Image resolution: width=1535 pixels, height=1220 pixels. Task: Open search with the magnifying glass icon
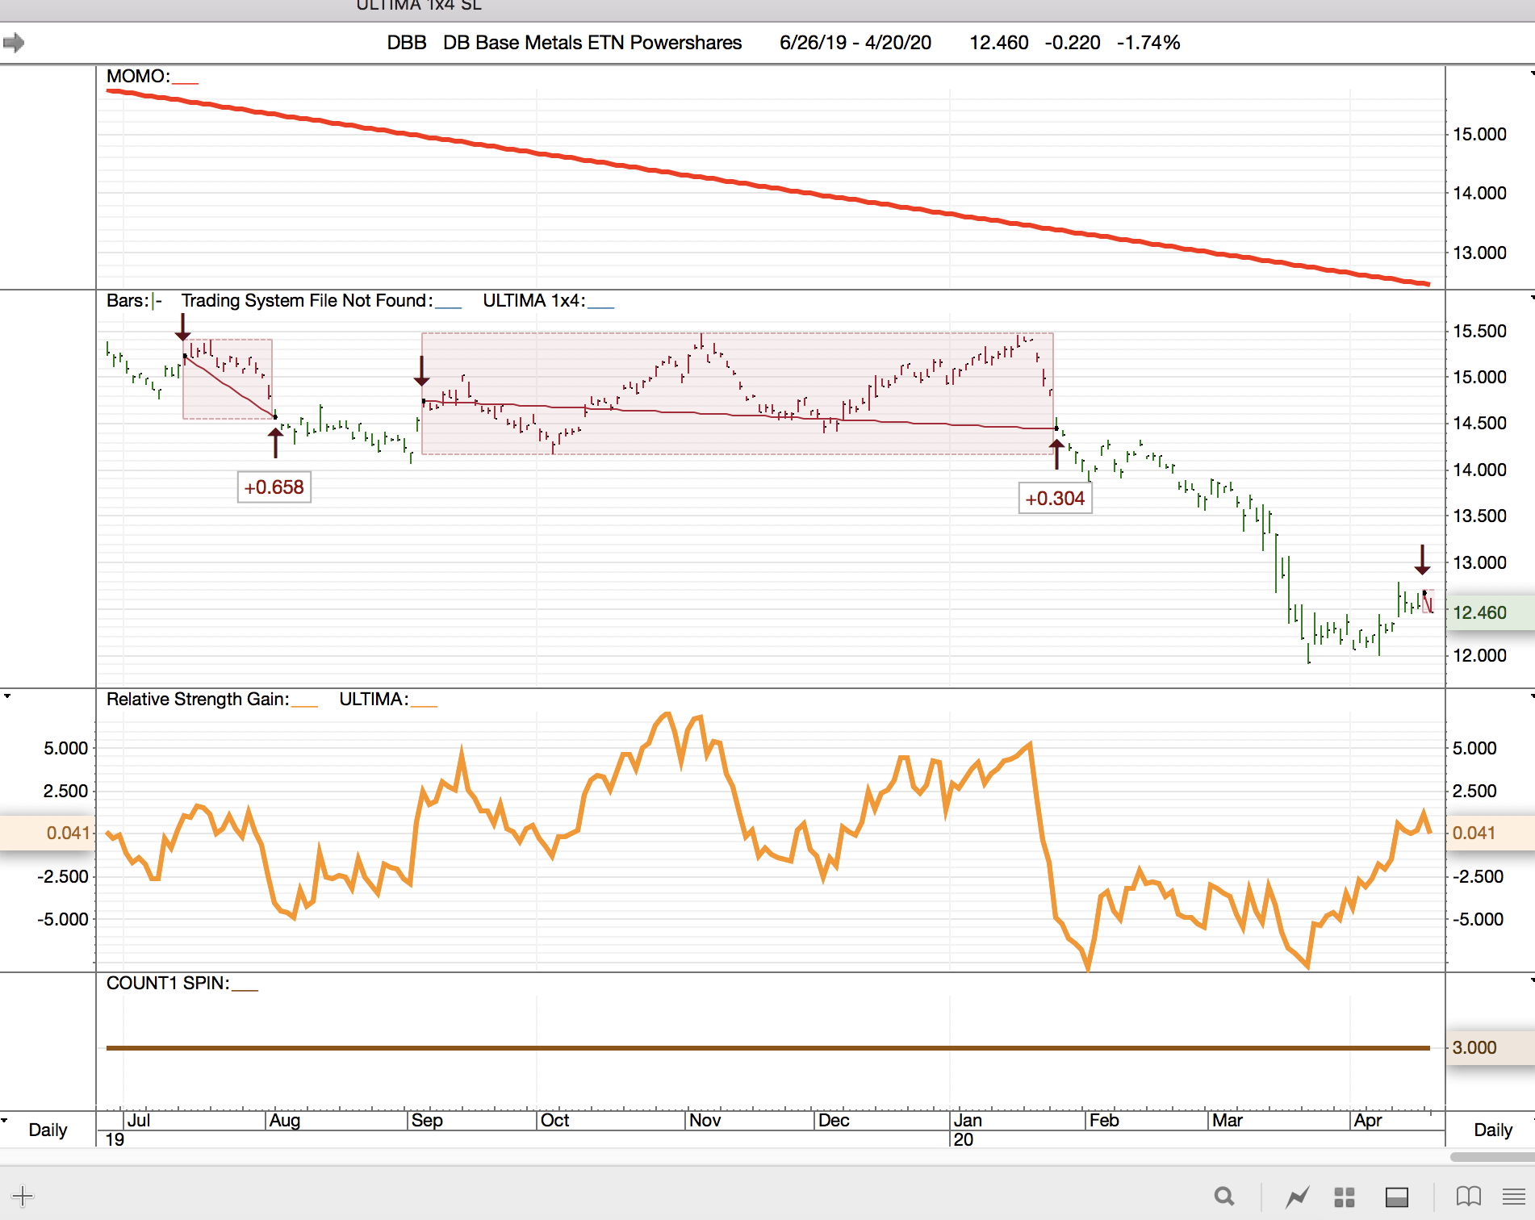[1224, 1196]
